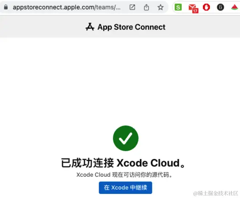The height and width of the screenshot is (198, 240).
Task: Click the Xcode Cloud 现在可访问你的源代码 subtitle
Action: (x=124, y=175)
